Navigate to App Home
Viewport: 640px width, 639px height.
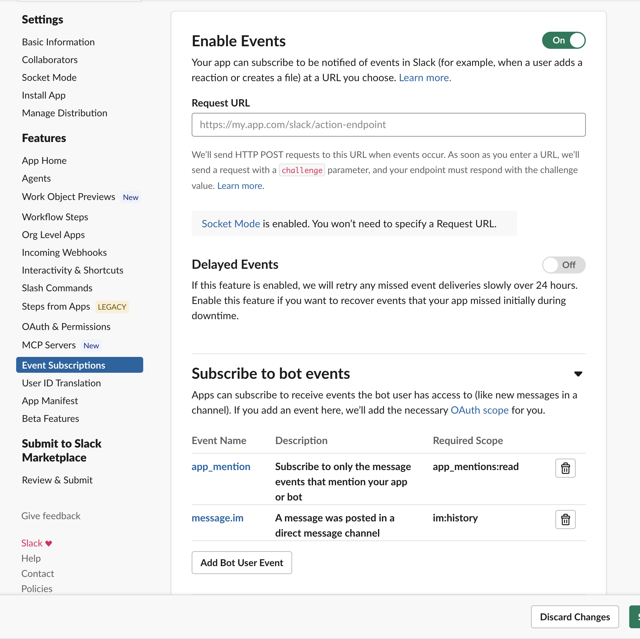click(x=44, y=161)
